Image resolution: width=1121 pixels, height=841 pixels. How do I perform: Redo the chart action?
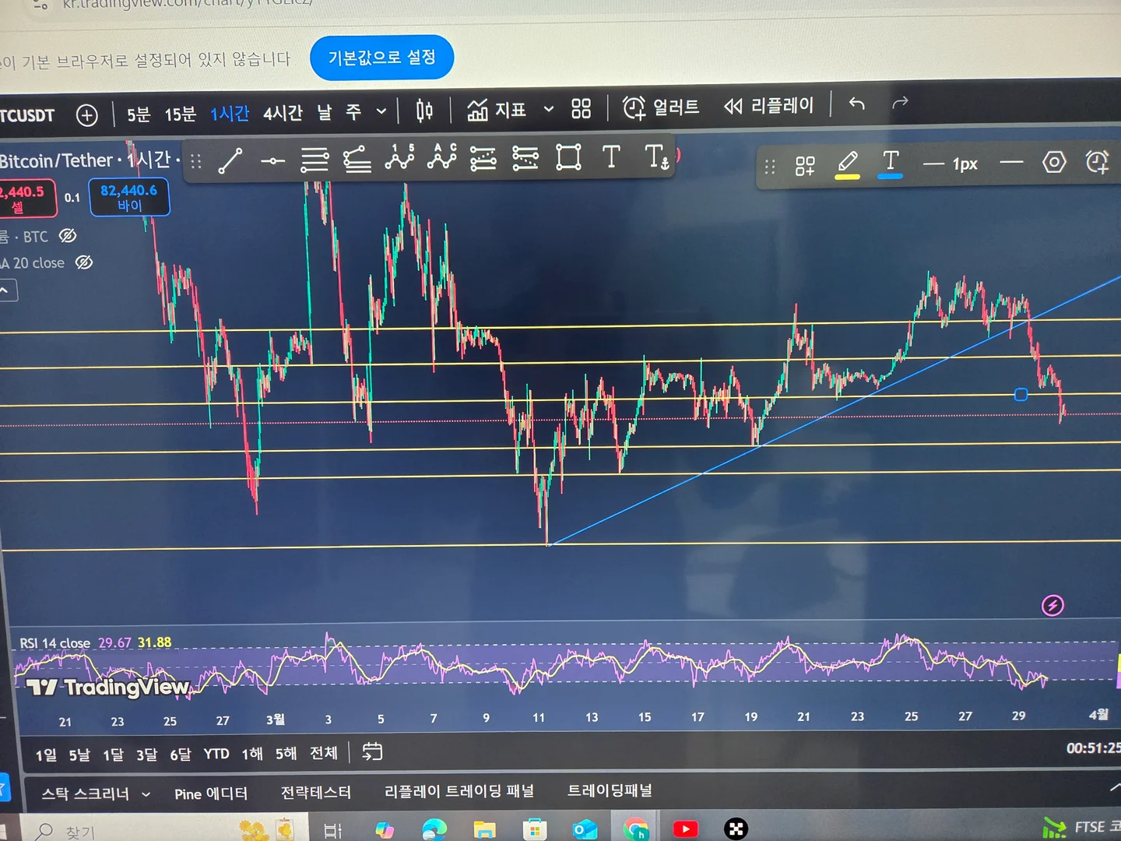(x=900, y=103)
